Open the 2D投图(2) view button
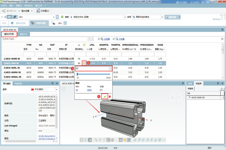 (x=43, y=11)
